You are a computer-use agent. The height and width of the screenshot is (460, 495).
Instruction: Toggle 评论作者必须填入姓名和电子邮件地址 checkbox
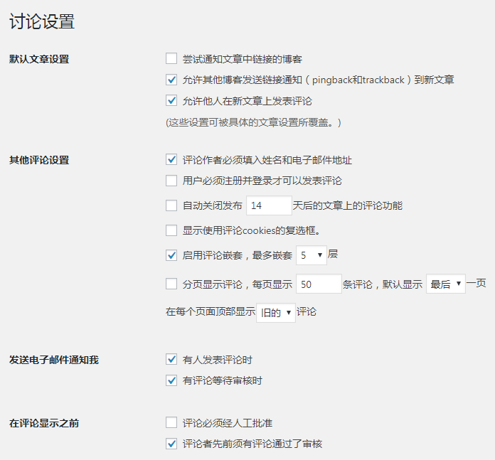tap(171, 160)
